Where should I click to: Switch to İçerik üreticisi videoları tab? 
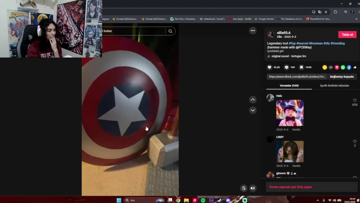click(x=334, y=86)
